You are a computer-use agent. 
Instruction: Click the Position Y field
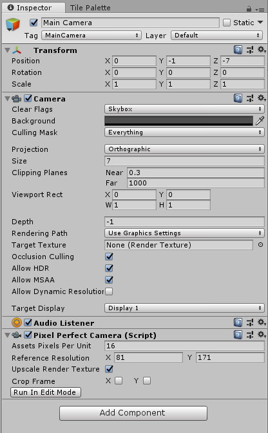click(x=188, y=61)
